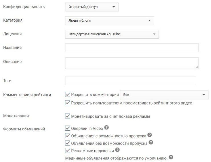This screenshot has width=211, height=162.
Task: Expand the Категория dropdown Люди и блоги
Action: [x=109, y=20]
